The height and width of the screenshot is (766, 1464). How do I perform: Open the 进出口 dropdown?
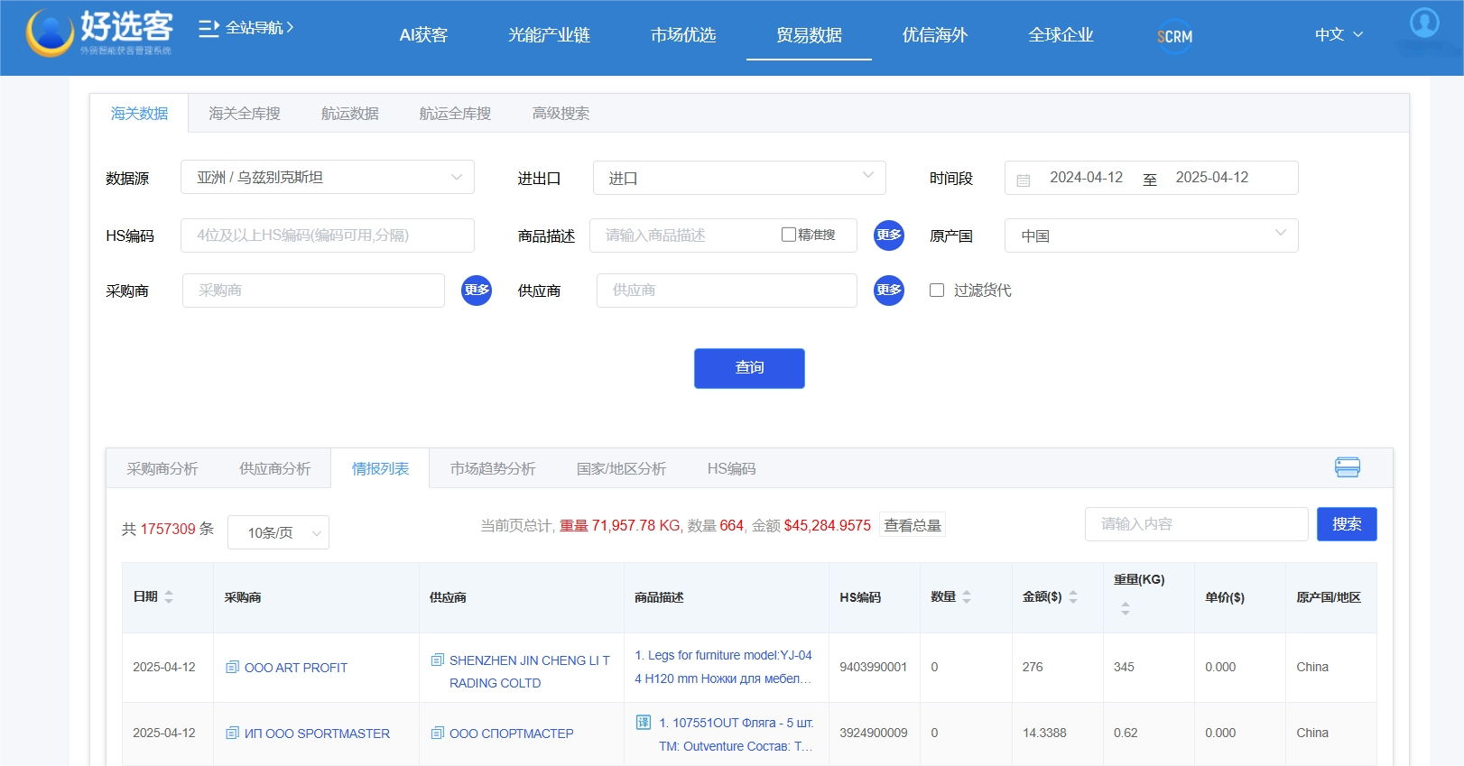click(x=738, y=178)
